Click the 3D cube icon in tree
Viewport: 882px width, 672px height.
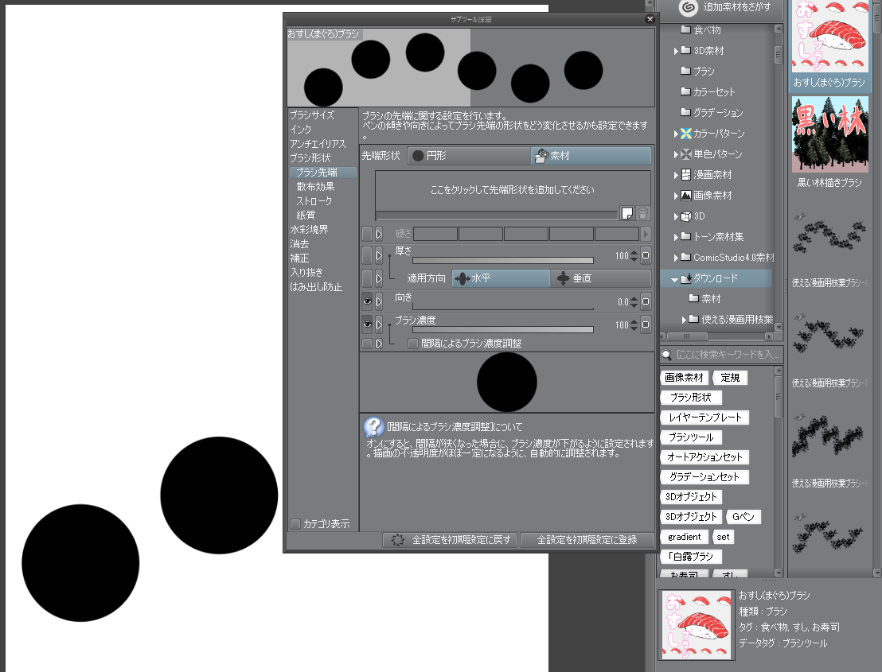685,216
